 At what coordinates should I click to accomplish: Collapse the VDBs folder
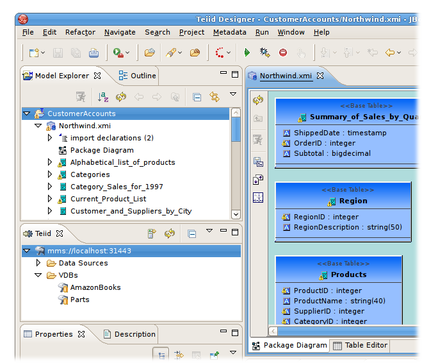click(38, 275)
